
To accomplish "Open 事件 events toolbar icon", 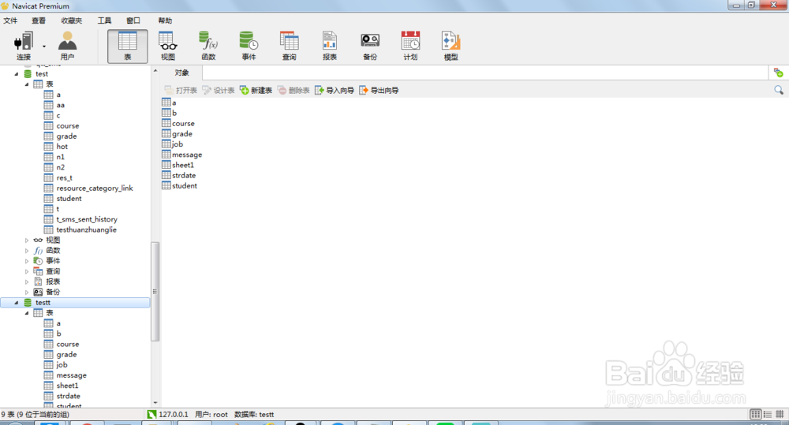I will click(x=249, y=46).
